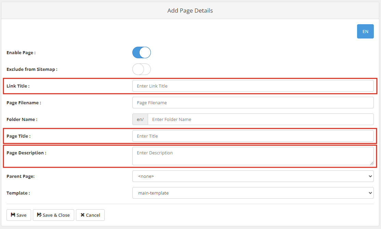Click the Save button
This screenshot has width=381, height=229.
click(x=18, y=215)
